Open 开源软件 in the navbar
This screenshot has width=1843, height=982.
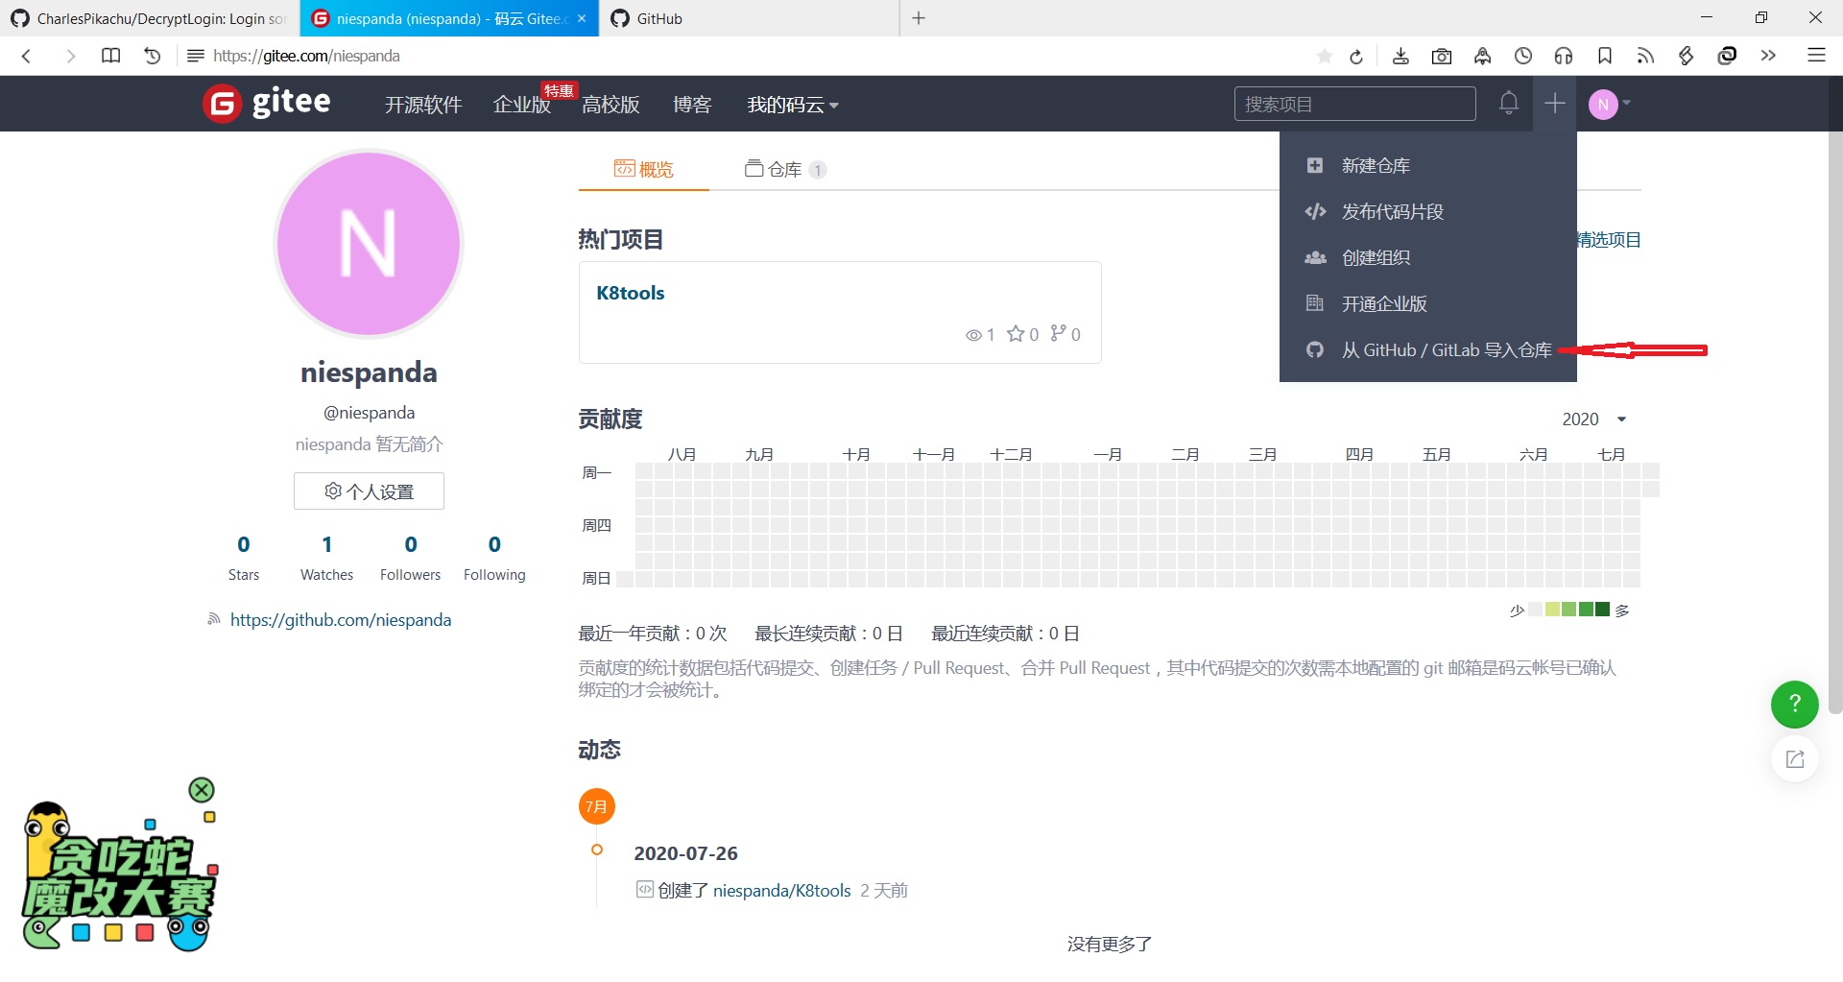click(423, 105)
